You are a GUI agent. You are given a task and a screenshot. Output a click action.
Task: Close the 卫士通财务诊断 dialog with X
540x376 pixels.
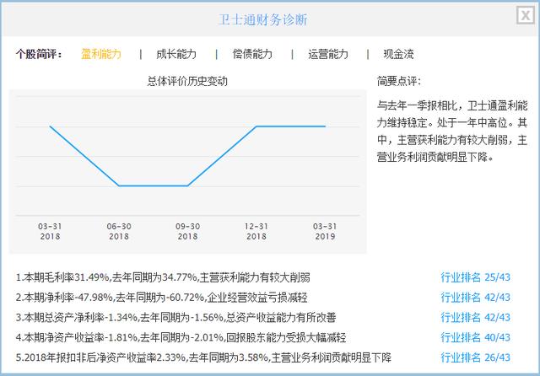click(x=526, y=15)
